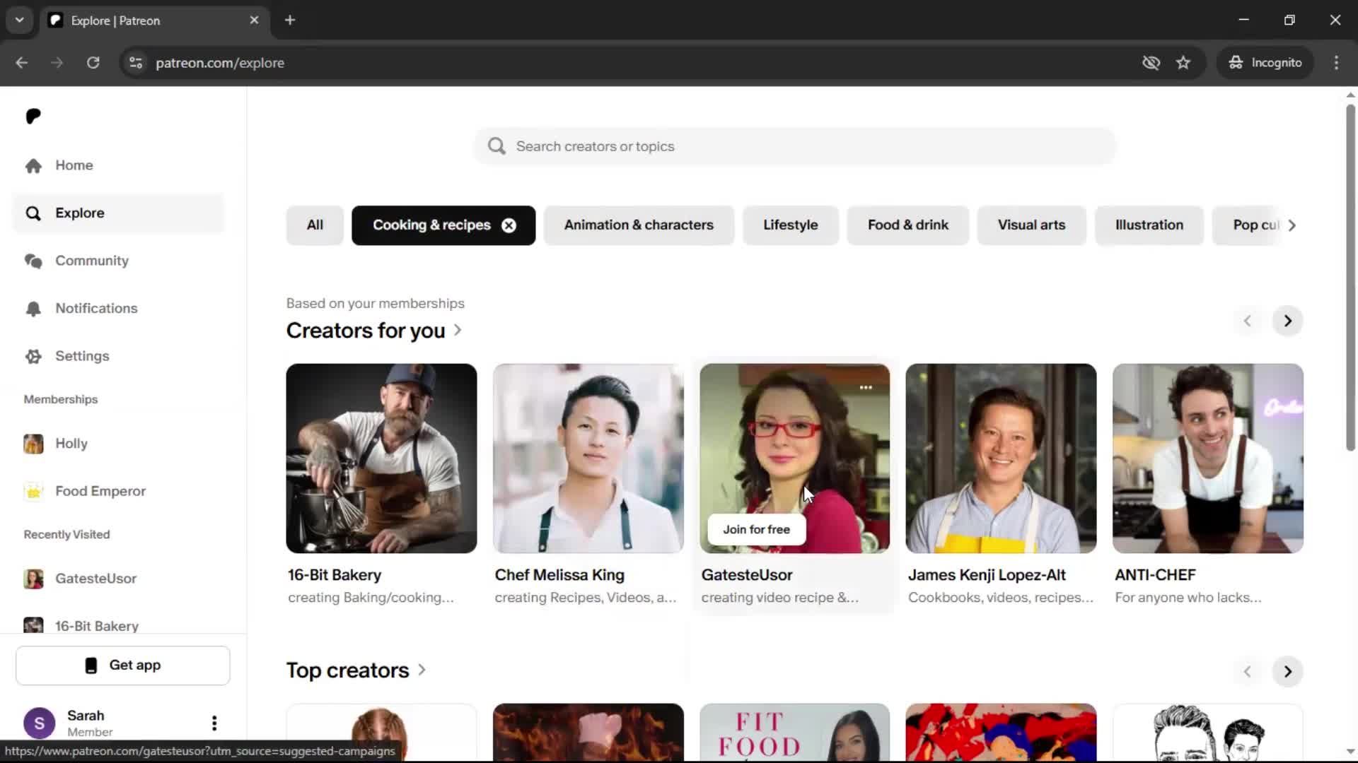1358x763 pixels.
Task: Select Animation & characters category
Action: [x=639, y=225]
